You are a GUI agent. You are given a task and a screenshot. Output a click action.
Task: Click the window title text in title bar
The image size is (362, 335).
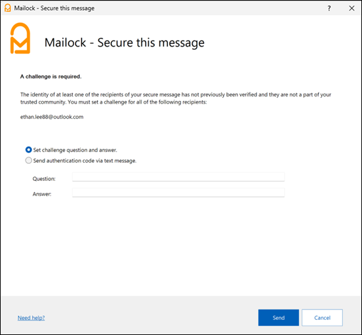point(54,9)
